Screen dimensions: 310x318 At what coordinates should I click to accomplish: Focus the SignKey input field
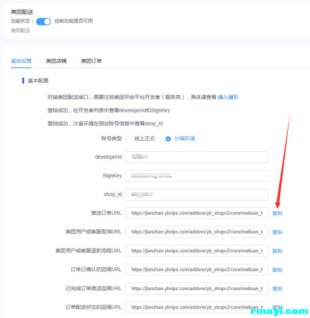(x=197, y=176)
